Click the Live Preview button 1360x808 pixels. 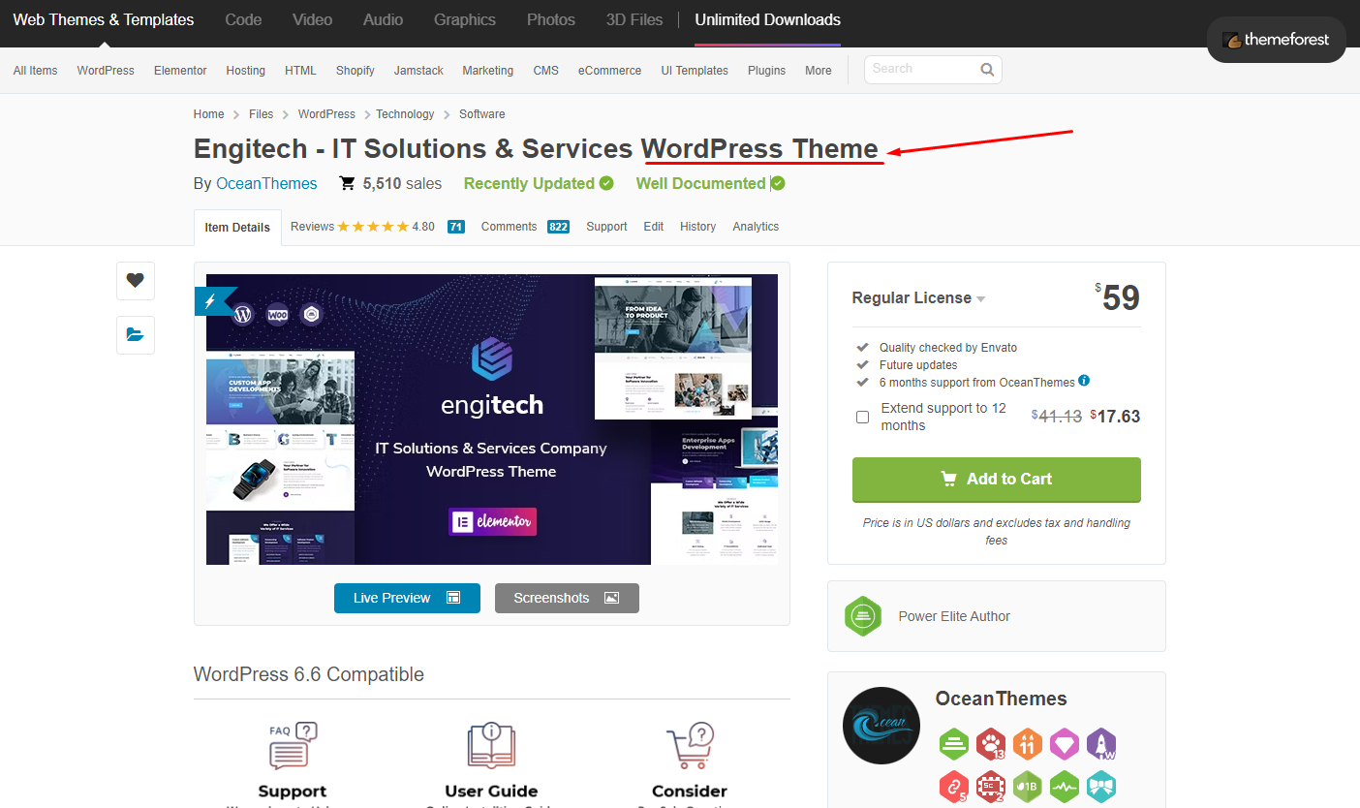(407, 598)
